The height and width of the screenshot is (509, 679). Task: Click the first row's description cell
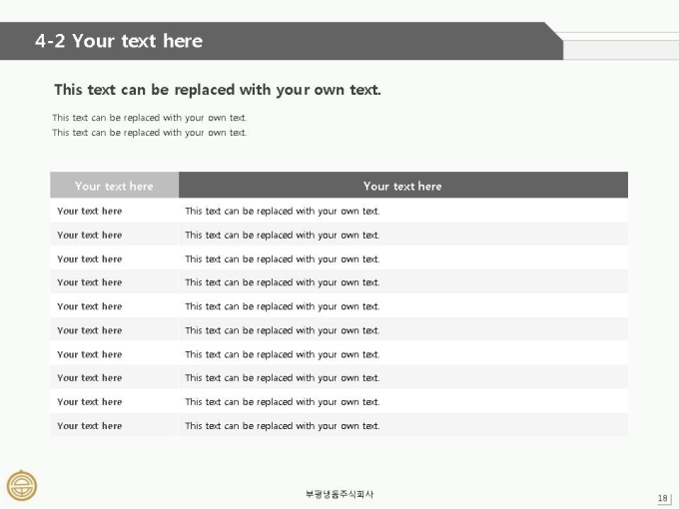pos(403,211)
